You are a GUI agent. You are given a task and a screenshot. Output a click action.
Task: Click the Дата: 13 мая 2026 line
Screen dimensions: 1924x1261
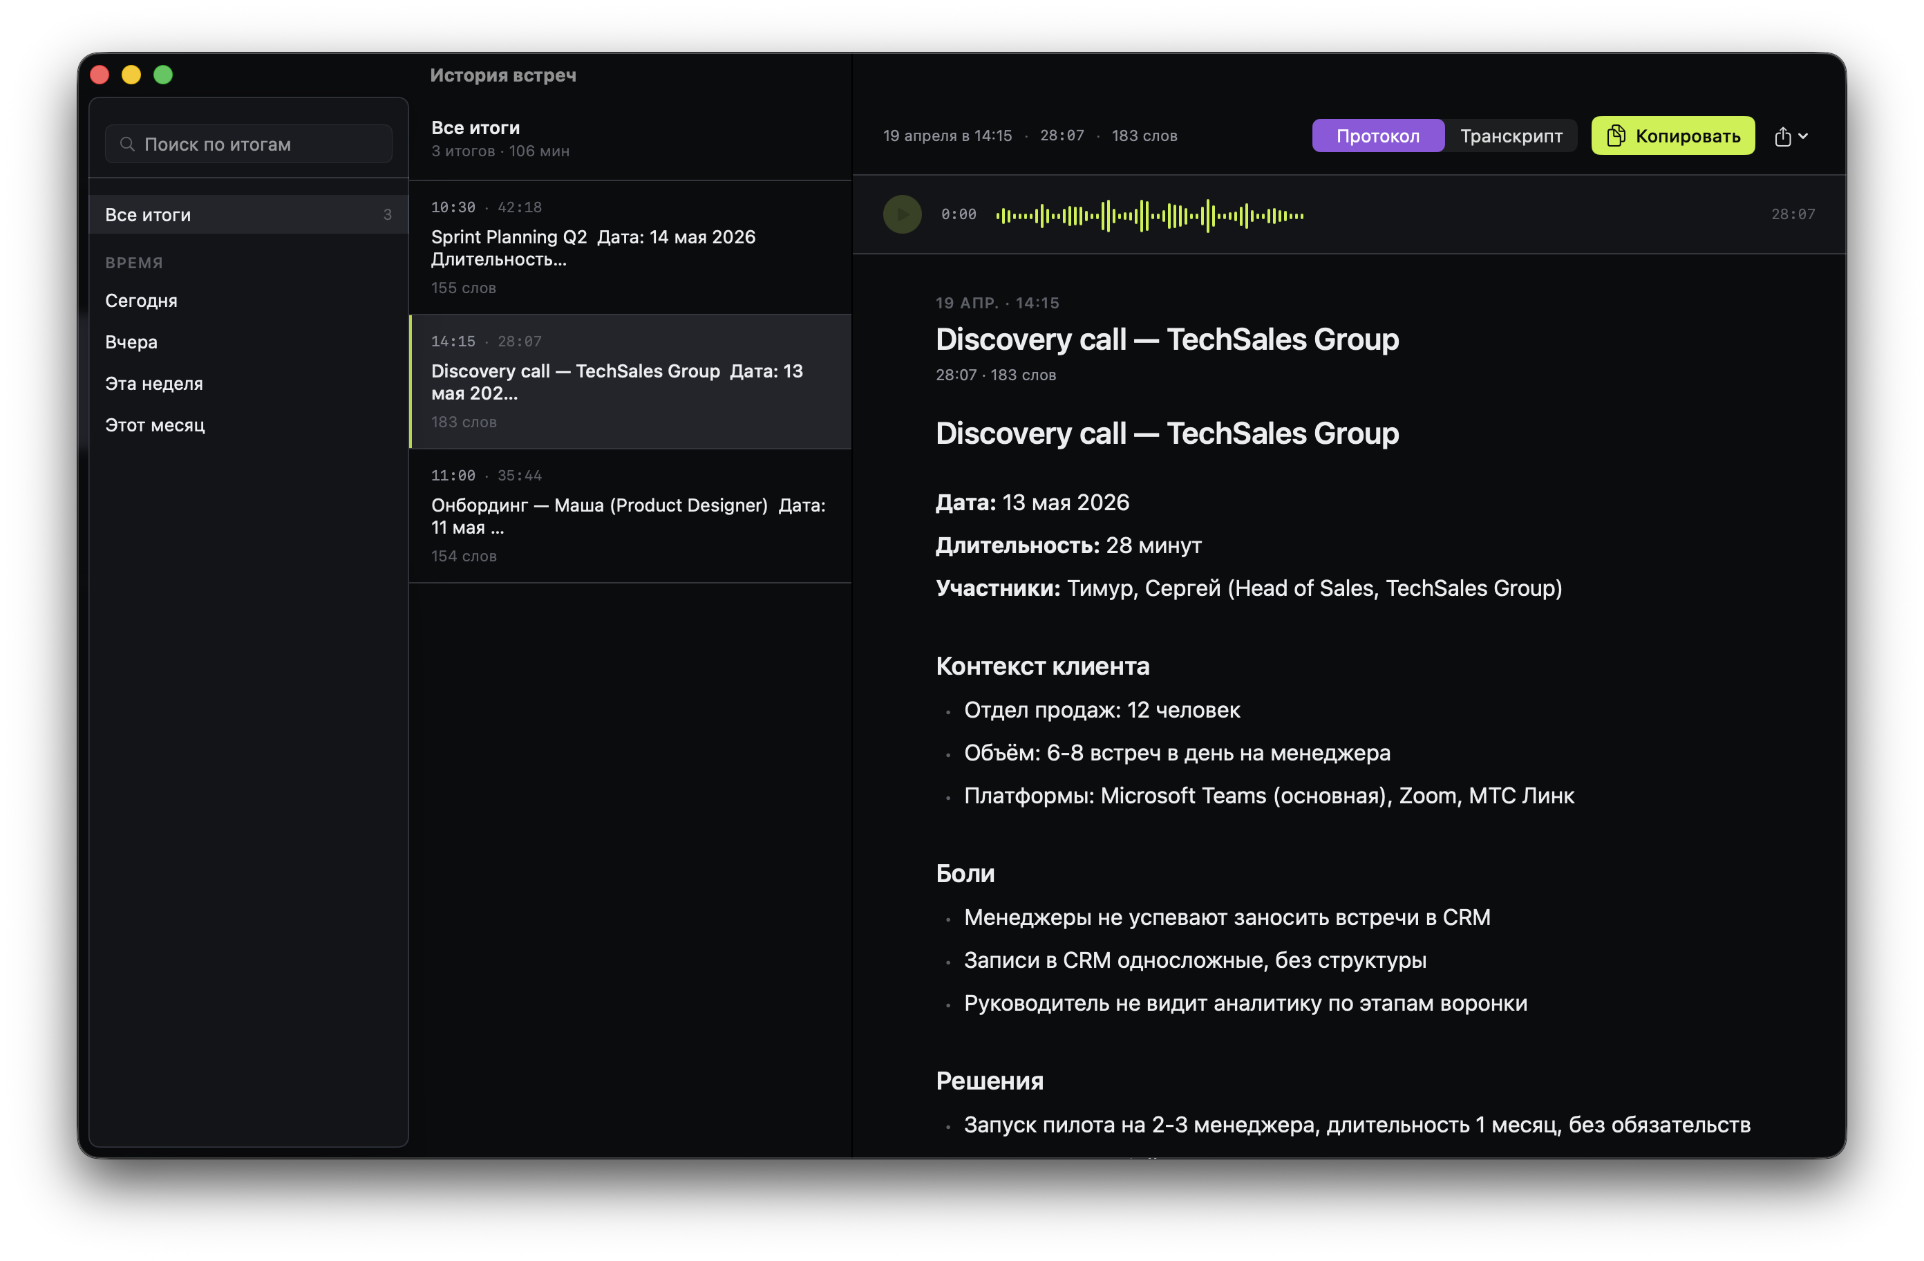[1032, 503]
